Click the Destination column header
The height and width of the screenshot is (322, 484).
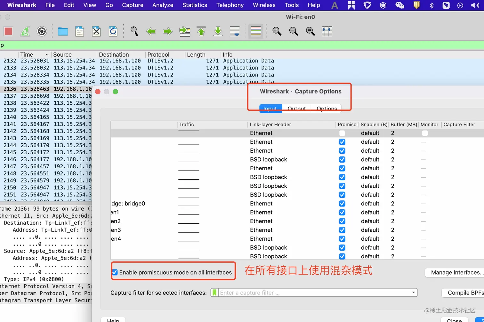click(121, 55)
